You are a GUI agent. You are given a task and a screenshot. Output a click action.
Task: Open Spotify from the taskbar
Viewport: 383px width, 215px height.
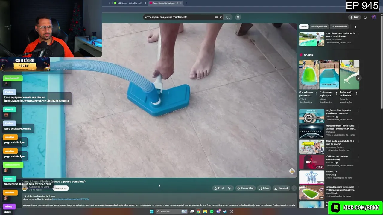click(x=212, y=211)
